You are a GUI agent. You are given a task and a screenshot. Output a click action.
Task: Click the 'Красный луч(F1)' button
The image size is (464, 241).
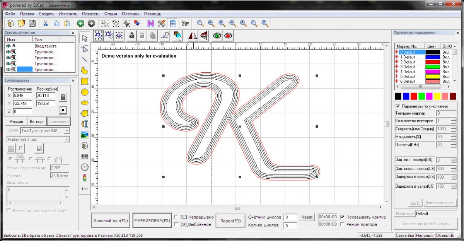click(x=111, y=221)
